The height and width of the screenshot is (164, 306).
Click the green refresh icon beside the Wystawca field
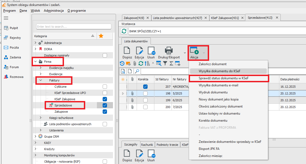pos(124,31)
